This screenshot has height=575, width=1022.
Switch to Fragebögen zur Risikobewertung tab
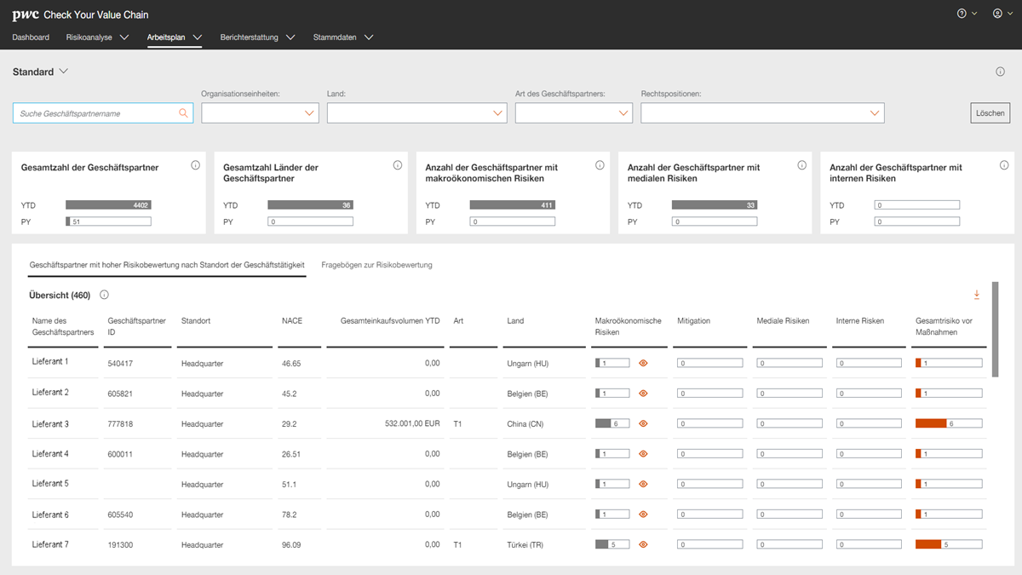click(376, 265)
